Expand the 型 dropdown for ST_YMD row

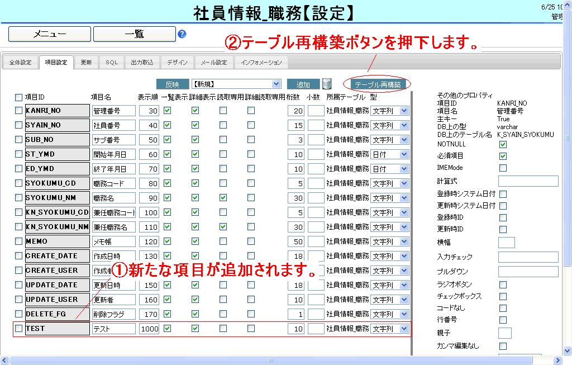pos(404,154)
